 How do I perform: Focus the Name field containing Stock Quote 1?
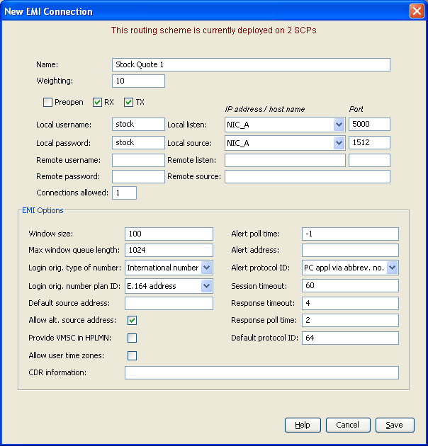251,65
